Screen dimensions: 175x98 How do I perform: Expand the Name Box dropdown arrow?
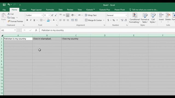15,30
